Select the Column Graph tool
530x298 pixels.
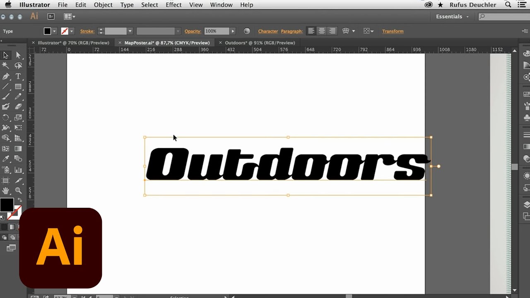click(x=18, y=170)
